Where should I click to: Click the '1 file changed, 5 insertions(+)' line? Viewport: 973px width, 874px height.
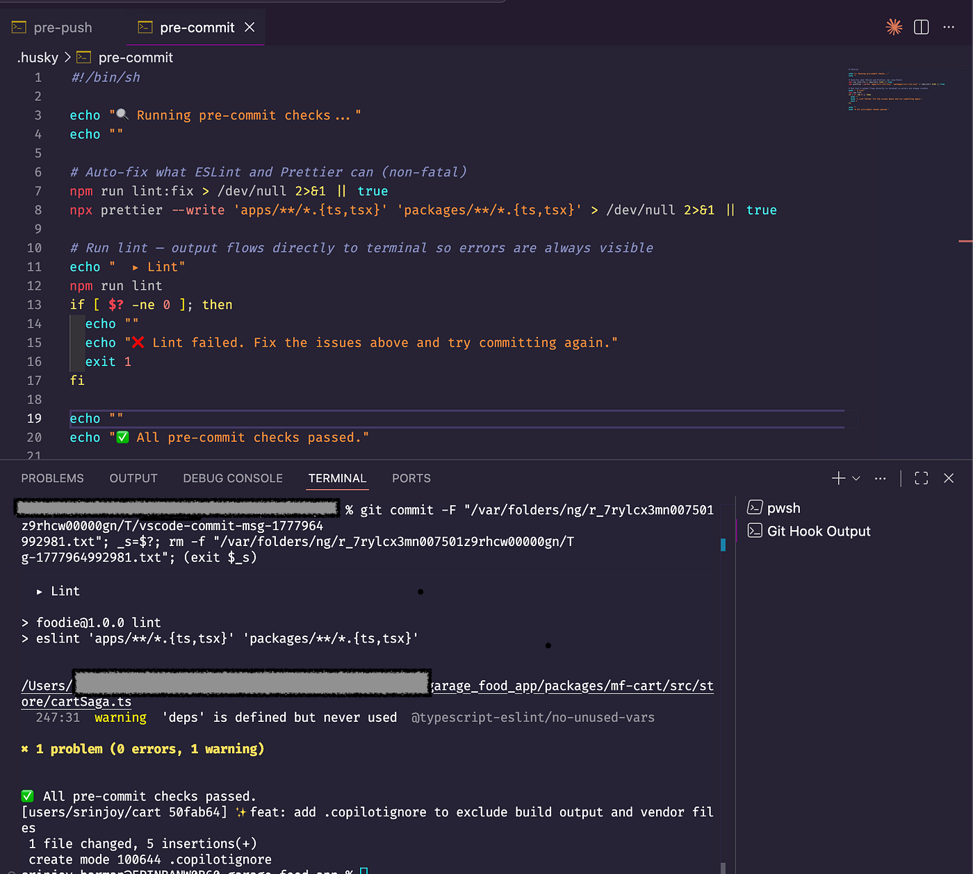pos(142,843)
